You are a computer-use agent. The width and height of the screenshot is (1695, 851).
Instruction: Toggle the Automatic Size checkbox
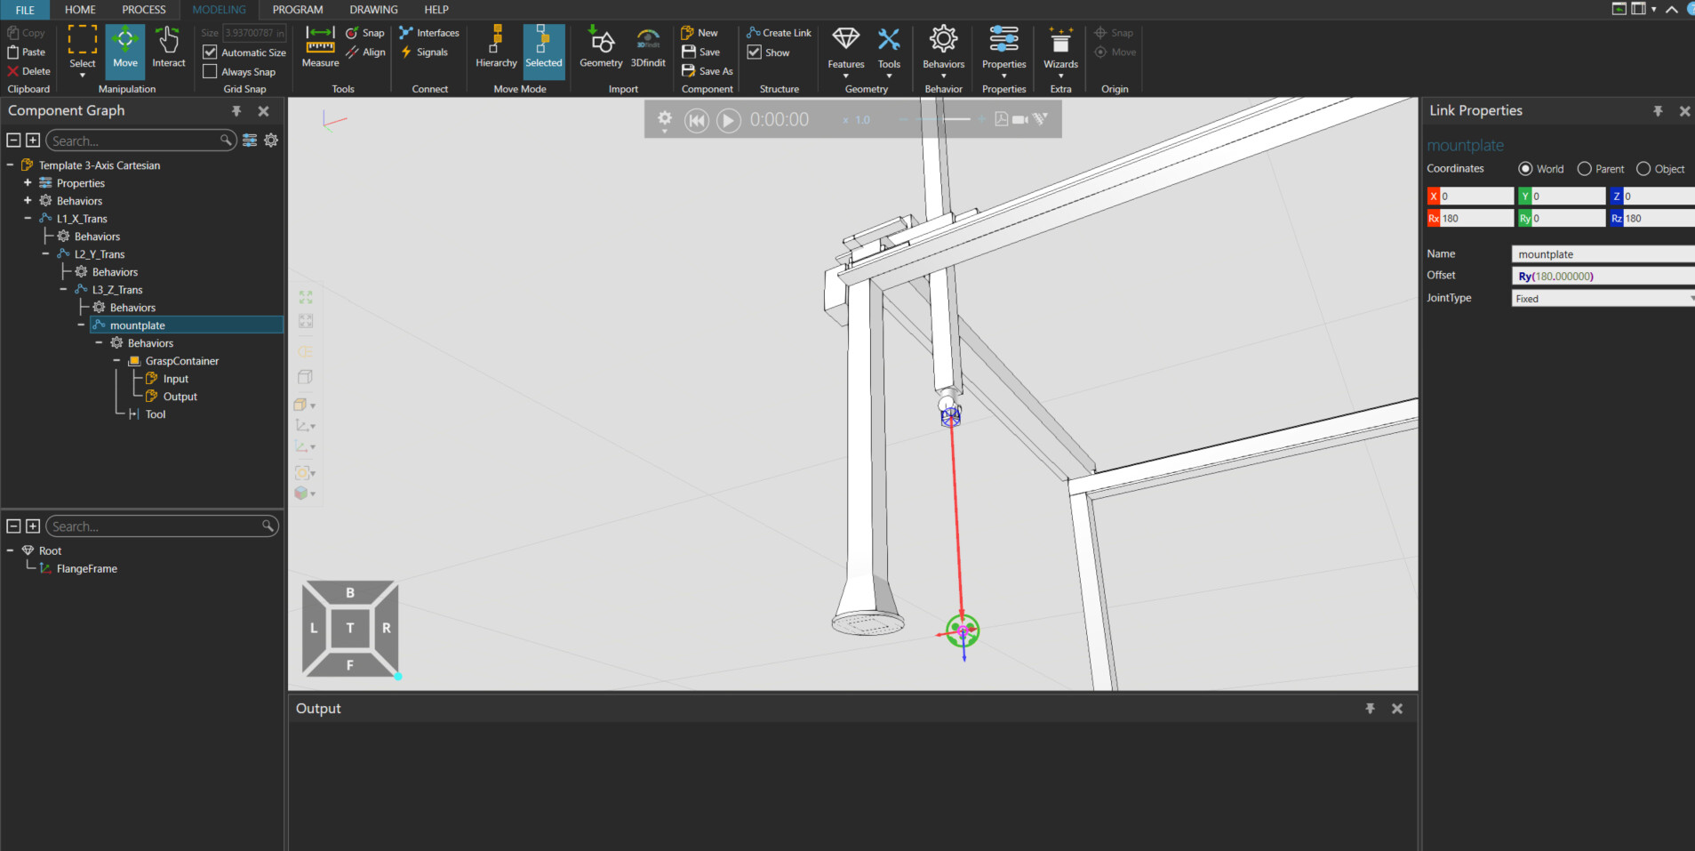(x=211, y=52)
